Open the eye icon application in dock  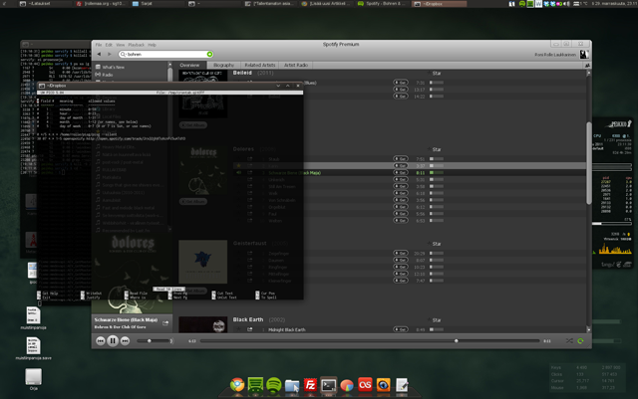tap(383, 385)
